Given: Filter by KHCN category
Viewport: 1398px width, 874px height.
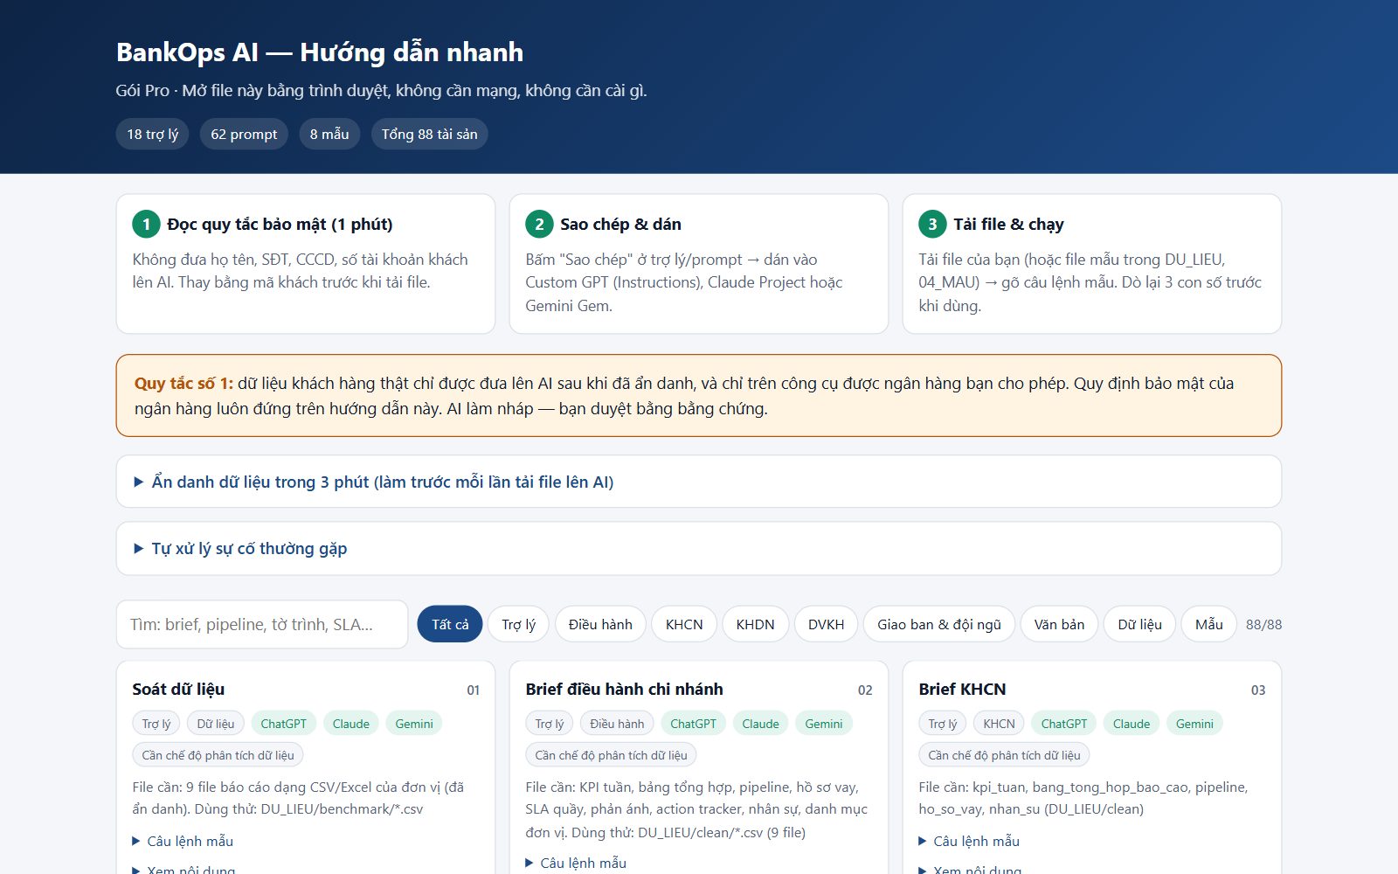Looking at the screenshot, I should (684, 624).
